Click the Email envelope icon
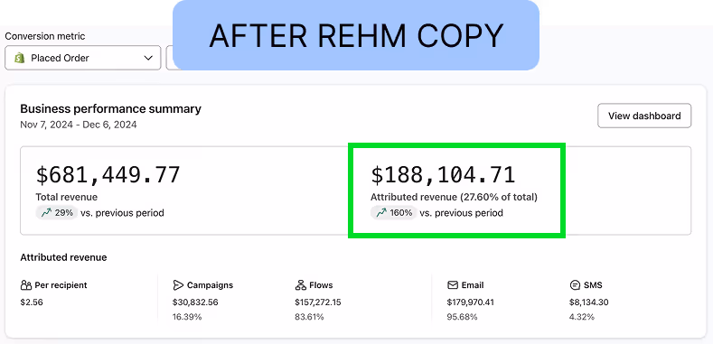Screen dimensions: 713x344 pos(453,285)
